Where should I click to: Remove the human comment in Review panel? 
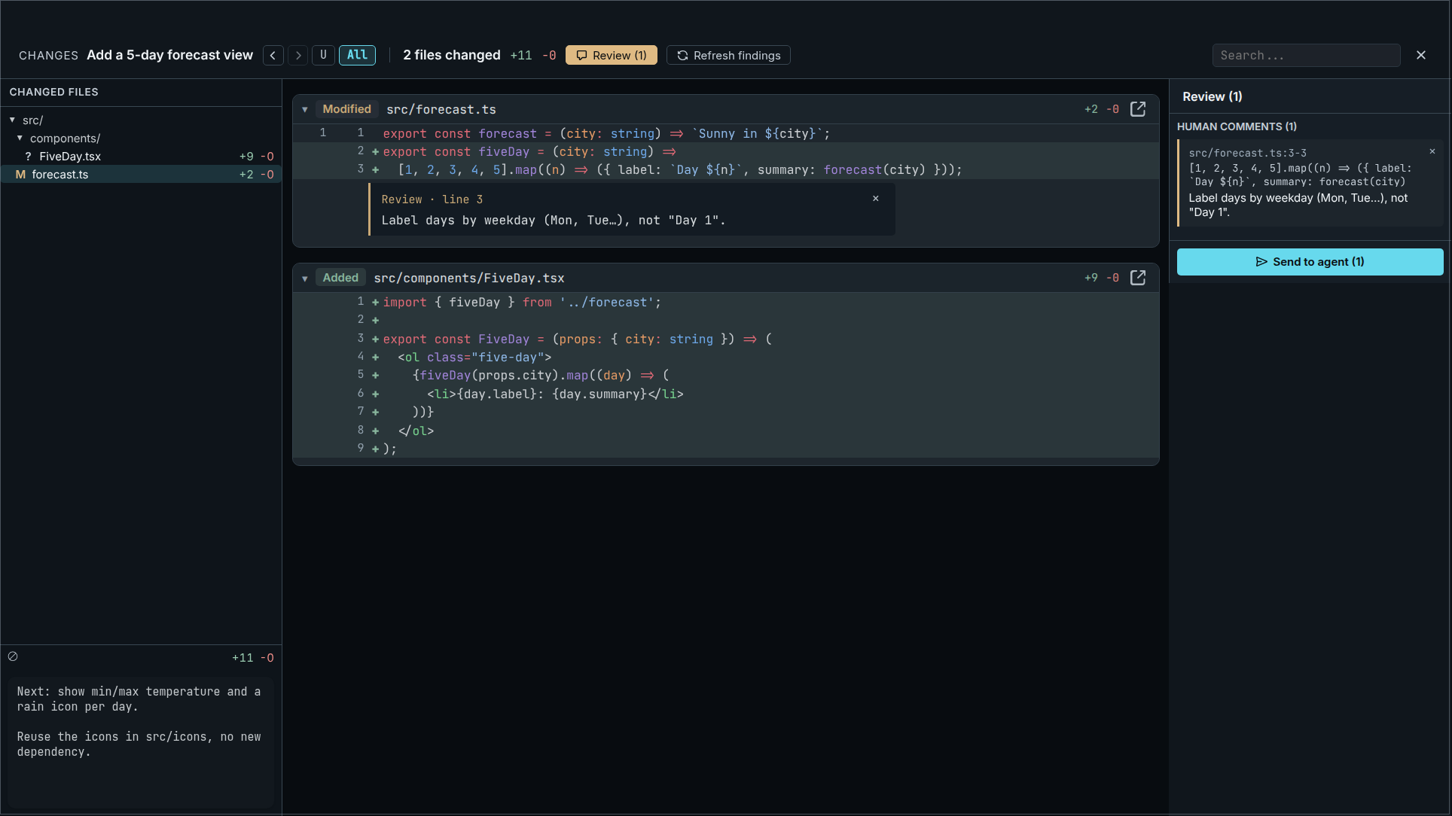pyautogui.click(x=1432, y=151)
